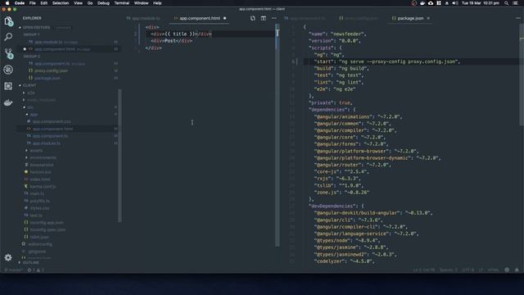Open package.json in Open Editors list

pyautogui.click(x=47, y=78)
